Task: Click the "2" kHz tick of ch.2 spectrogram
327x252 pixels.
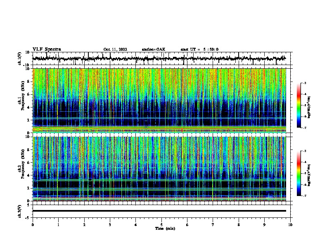Action: [x=28, y=188]
